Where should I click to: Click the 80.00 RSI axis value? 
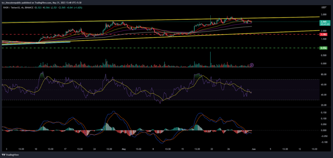(x=324, y=74)
